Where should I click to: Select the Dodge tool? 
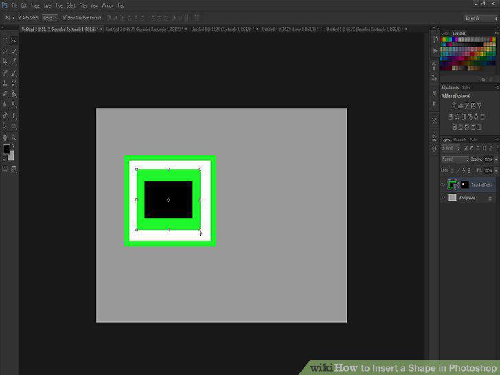14,104
